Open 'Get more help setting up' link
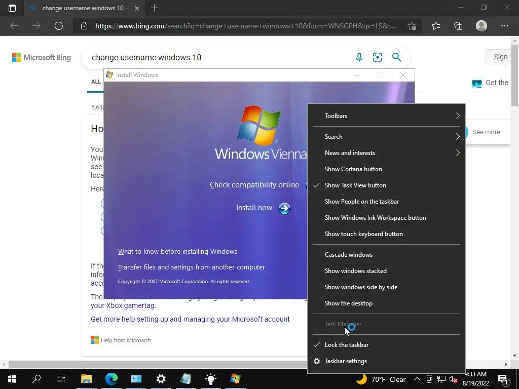Screen dimensions: 519x389 [x=191, y=319]
